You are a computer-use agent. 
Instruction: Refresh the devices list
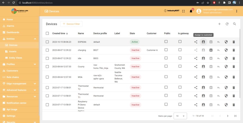tap(227, 24)
